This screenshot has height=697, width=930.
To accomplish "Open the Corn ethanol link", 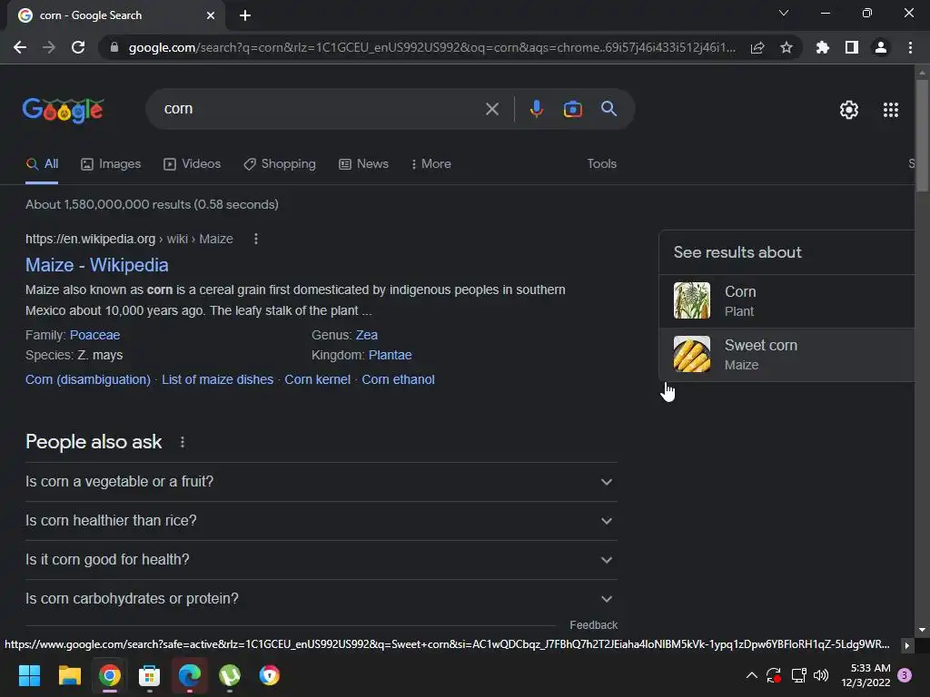I will click(x=398, y=379).
